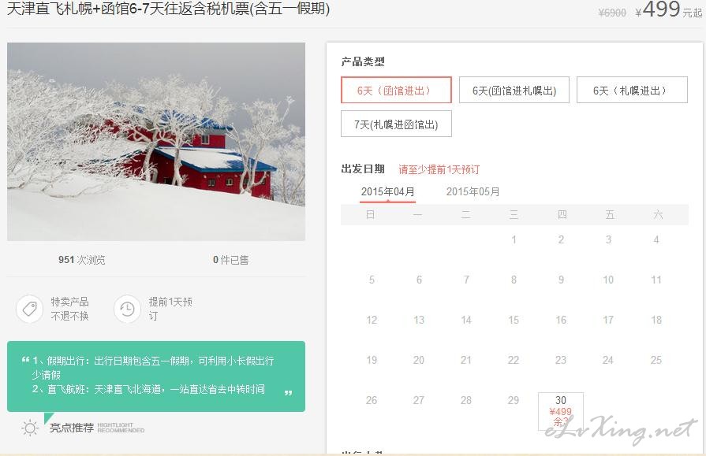706x456 pixels.
Task: Choose the 7天(札幌进函馆出) option
Action: (x=396, y=124)
